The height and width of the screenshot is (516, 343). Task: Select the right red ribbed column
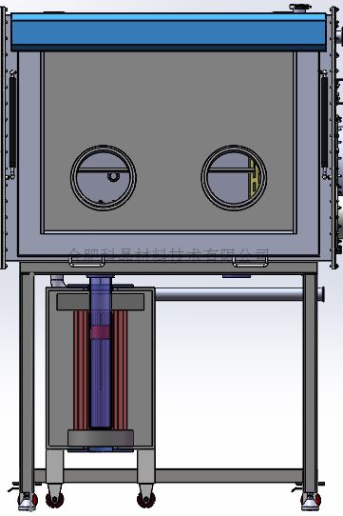[120, 370]
